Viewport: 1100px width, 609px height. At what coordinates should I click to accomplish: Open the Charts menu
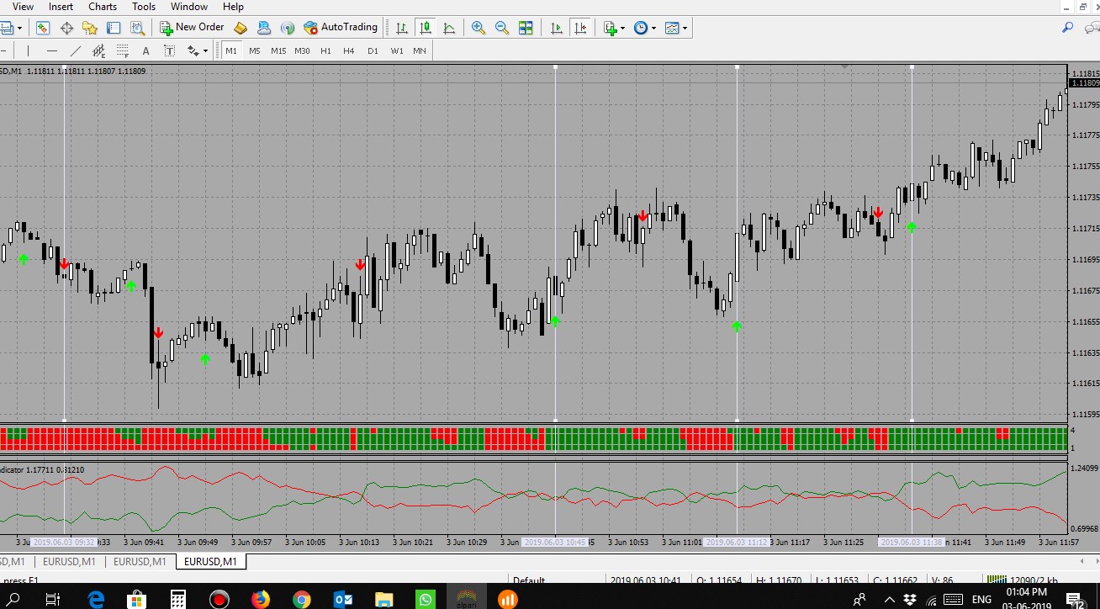click(x=103, y=7)
